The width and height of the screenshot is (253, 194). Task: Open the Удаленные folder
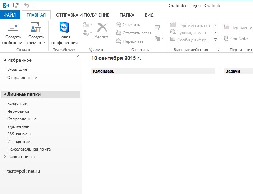[18, 126]
